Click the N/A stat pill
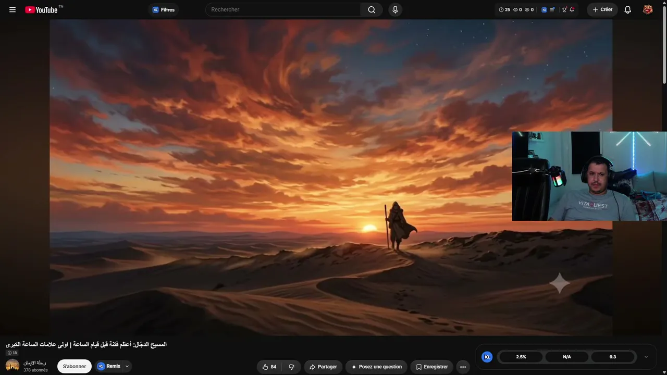Image resolution: width=667 pixels, height=375 pixels. pos(567,357)
